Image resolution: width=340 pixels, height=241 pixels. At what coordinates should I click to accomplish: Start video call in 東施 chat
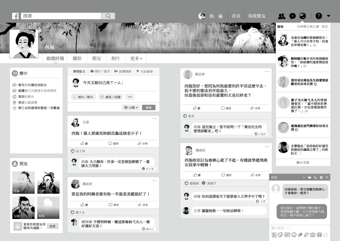click(310, 177)
